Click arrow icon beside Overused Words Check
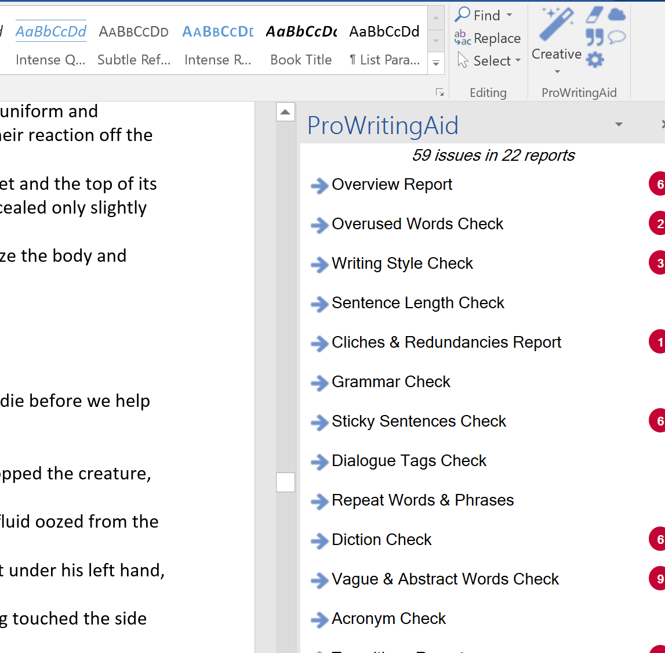Viewport: 665px width, 653px height. [x=319, y=225]
